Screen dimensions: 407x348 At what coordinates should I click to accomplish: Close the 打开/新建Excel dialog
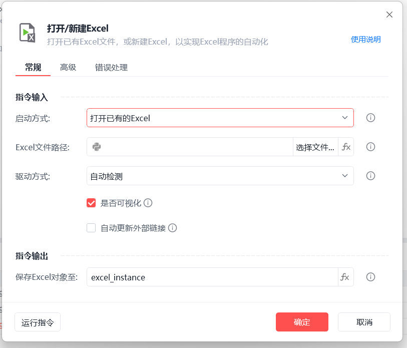point(389,15)
